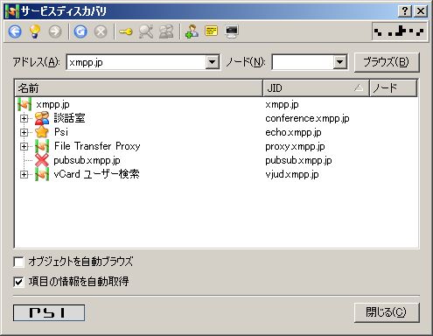433x336 pixels.
Task: Focus the ノード input field
Action: coord(303,62)
